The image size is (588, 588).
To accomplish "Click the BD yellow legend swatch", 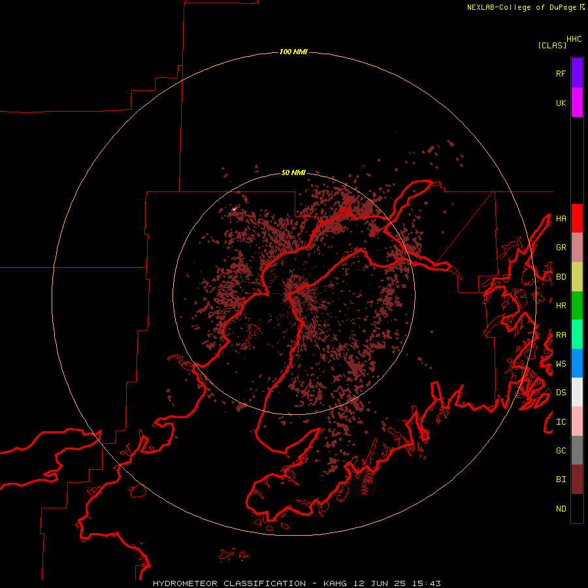I will (x=577, y=277).
